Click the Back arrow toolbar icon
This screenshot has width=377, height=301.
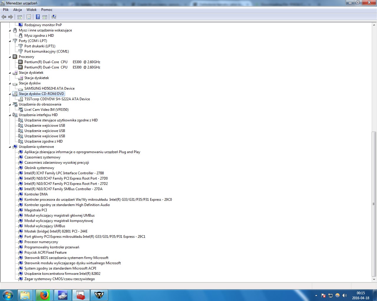4,17
